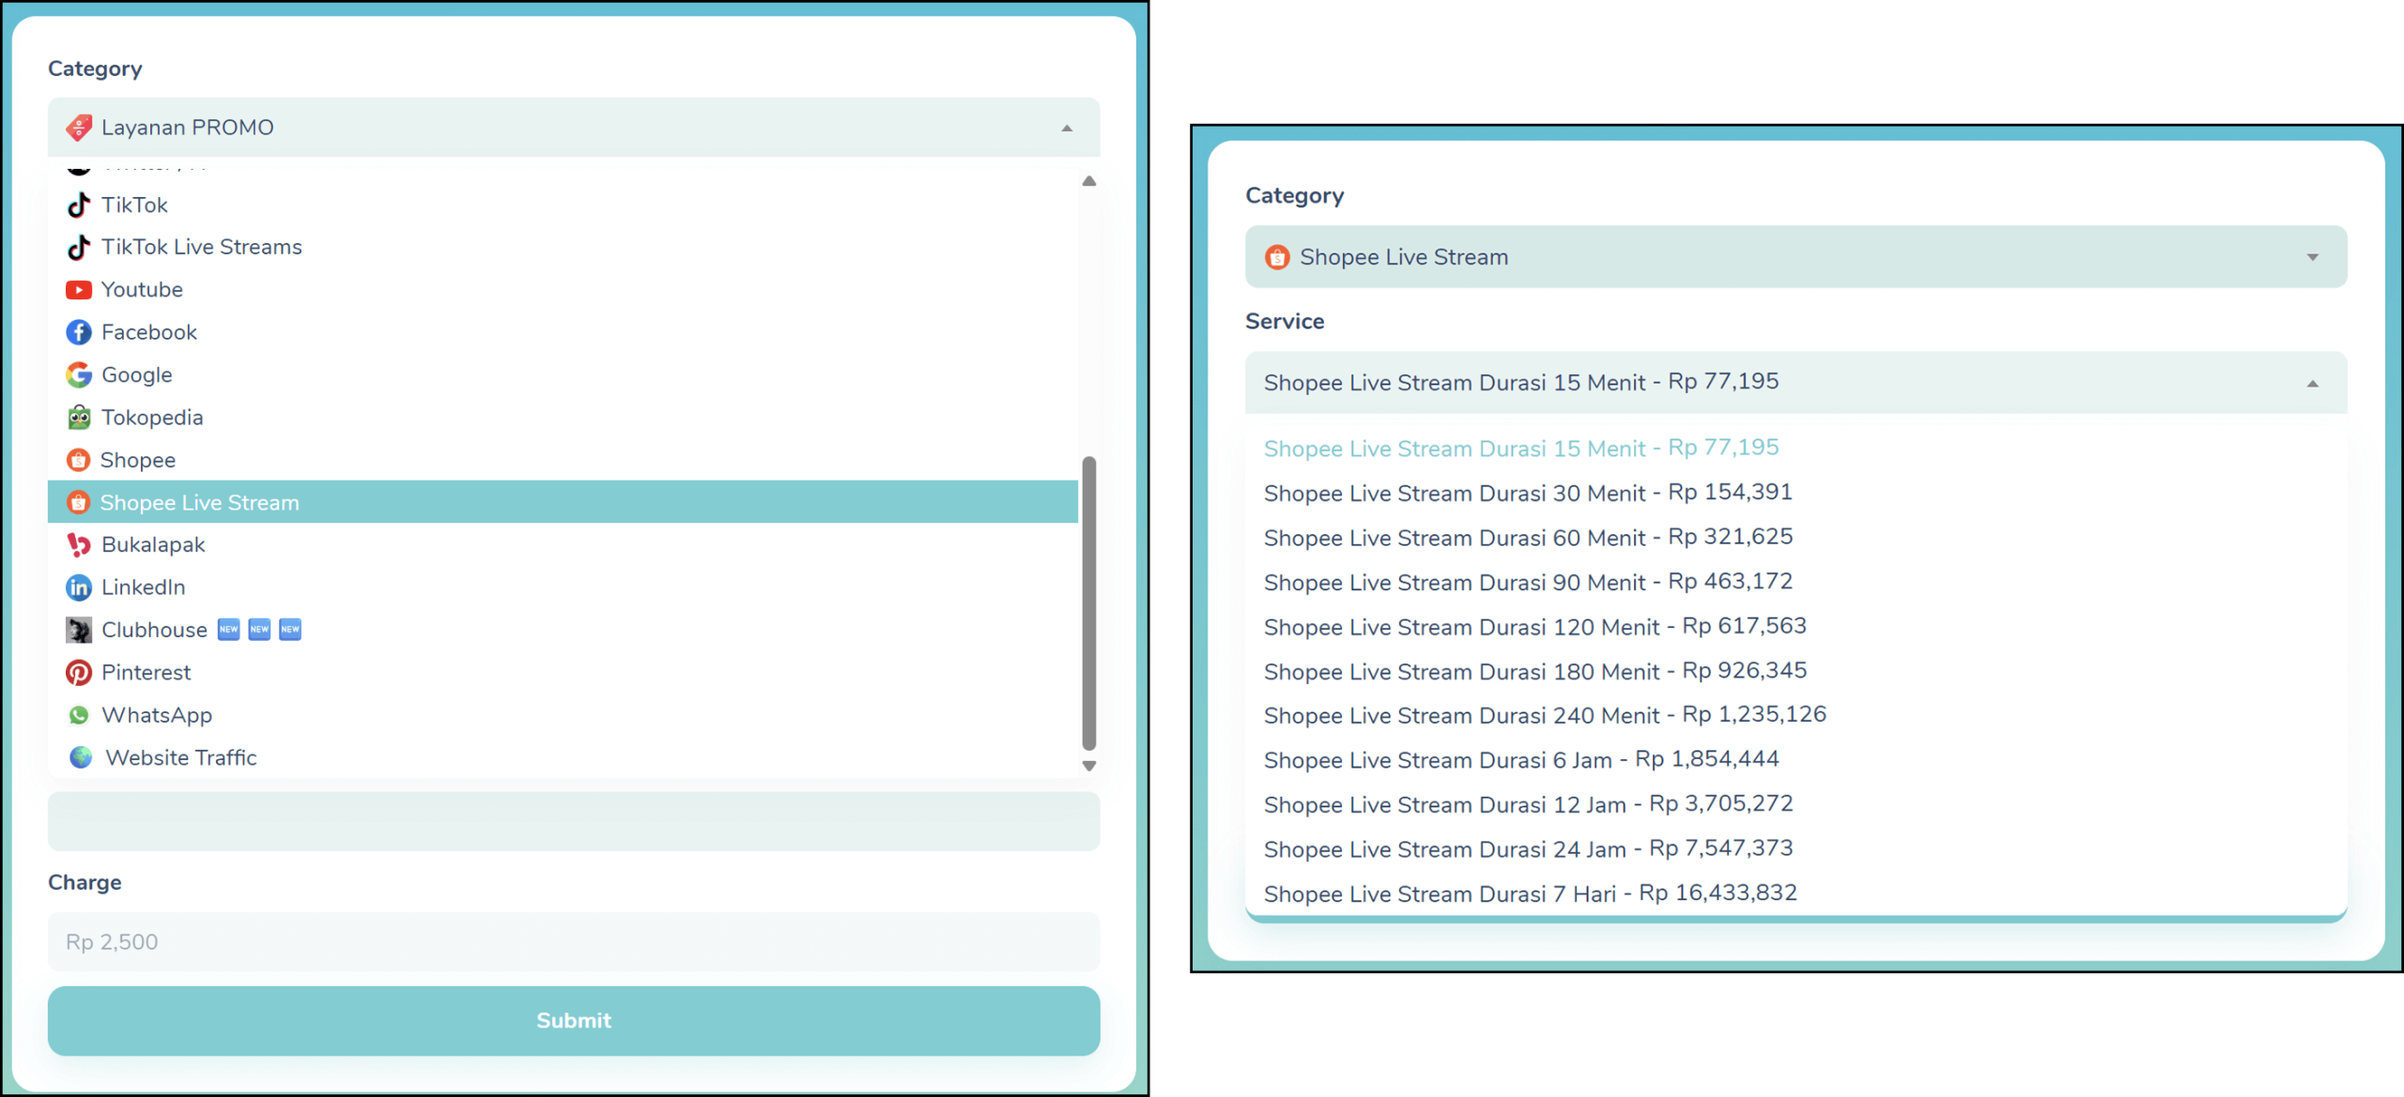Pick the Durasi 7 Hari service option

(1529, 893)
